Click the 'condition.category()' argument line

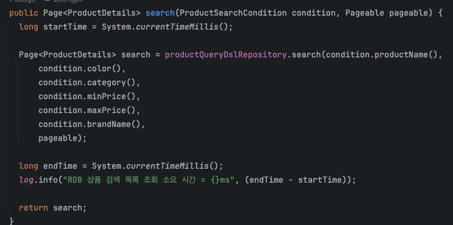[x=89, y=82]
